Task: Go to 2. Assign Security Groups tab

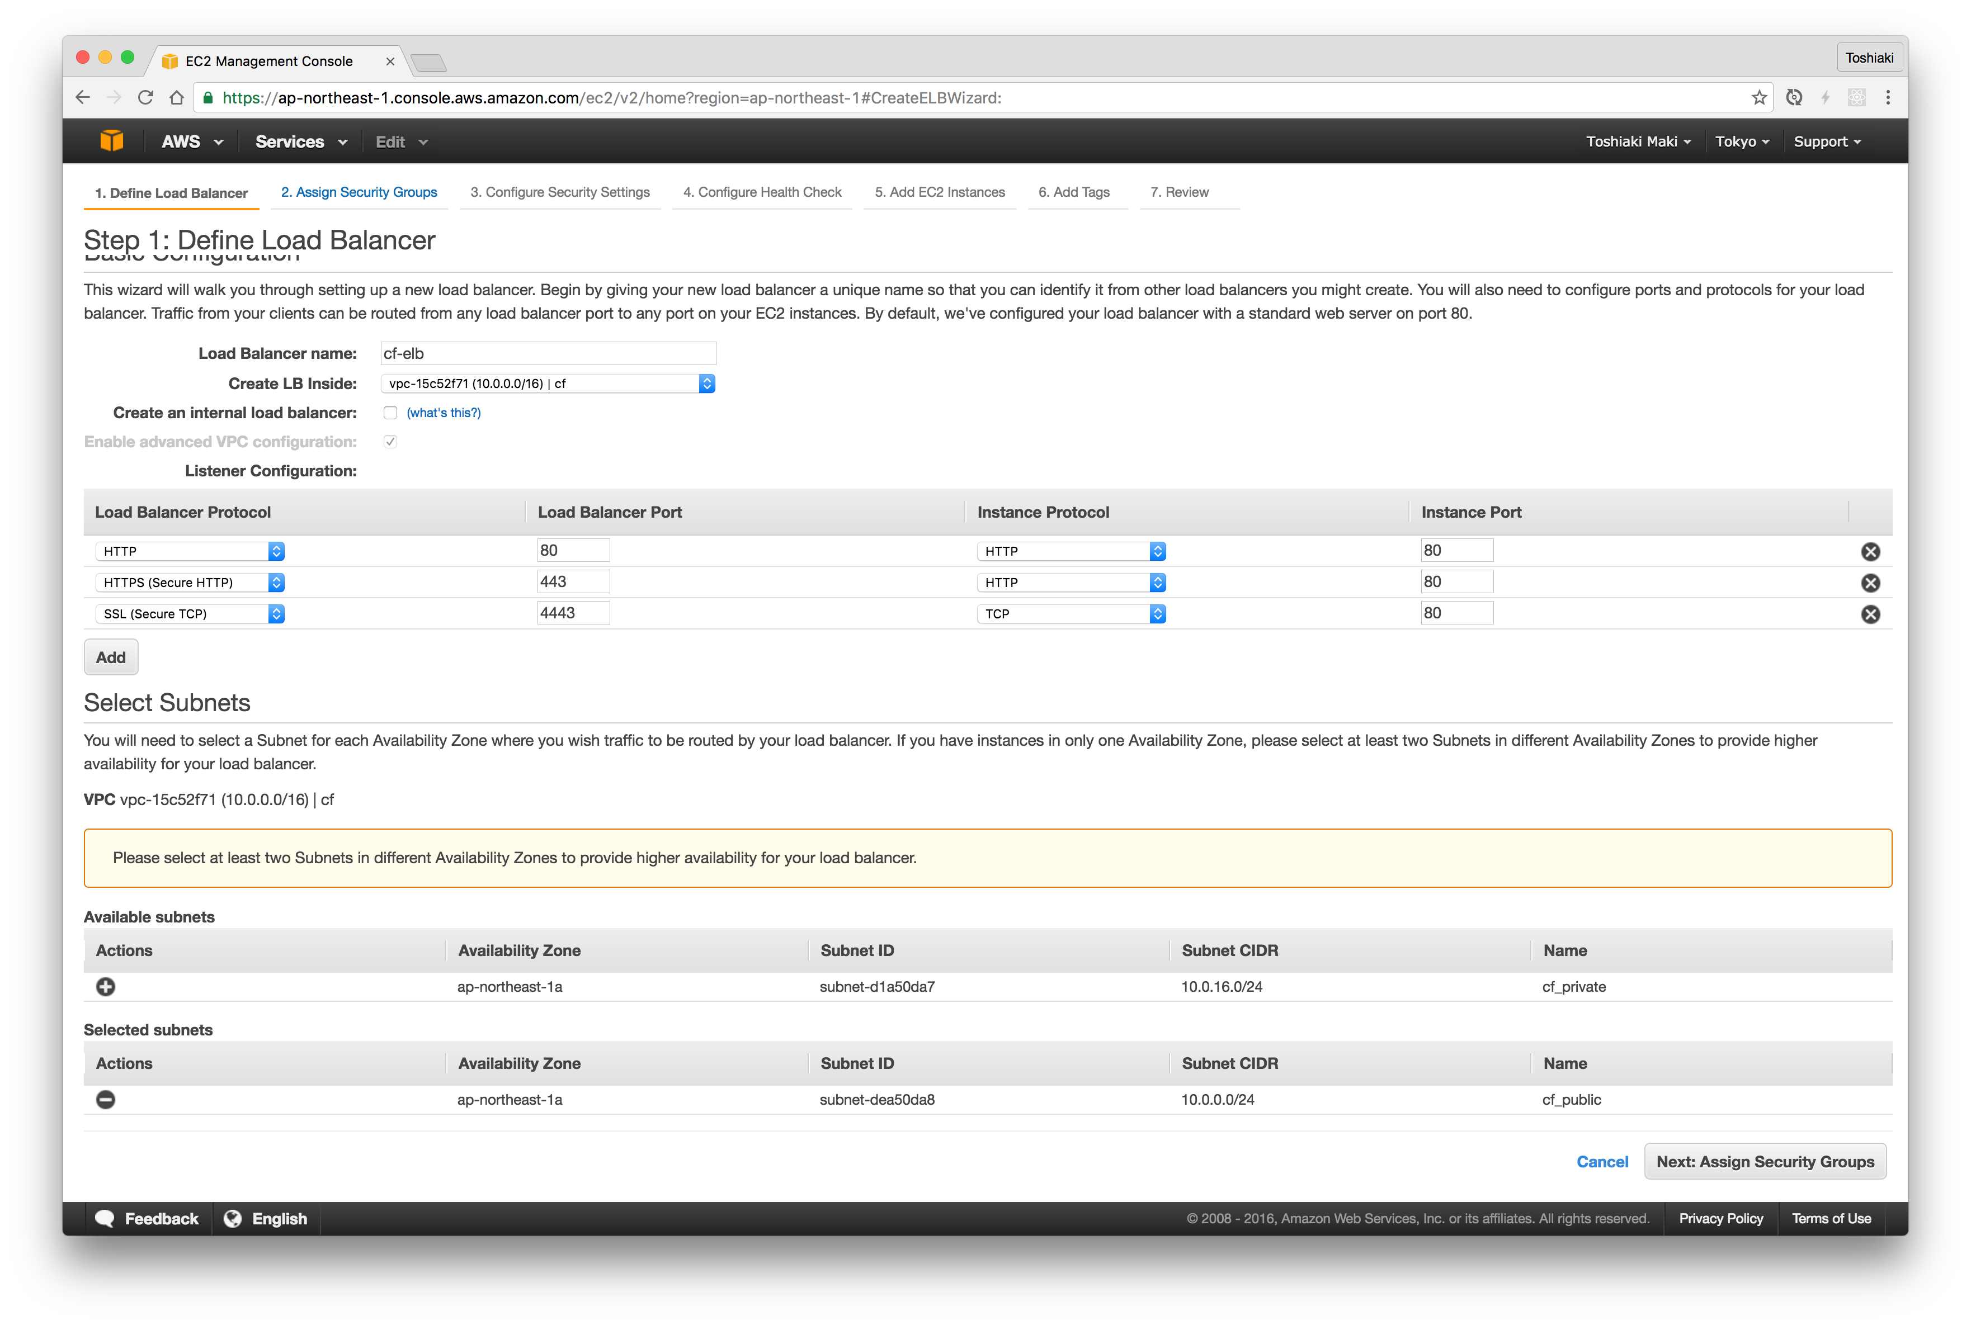Action: [x=359, y=192]
